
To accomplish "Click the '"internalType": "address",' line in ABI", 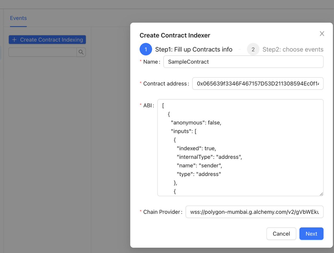I will tap(210, 157).
